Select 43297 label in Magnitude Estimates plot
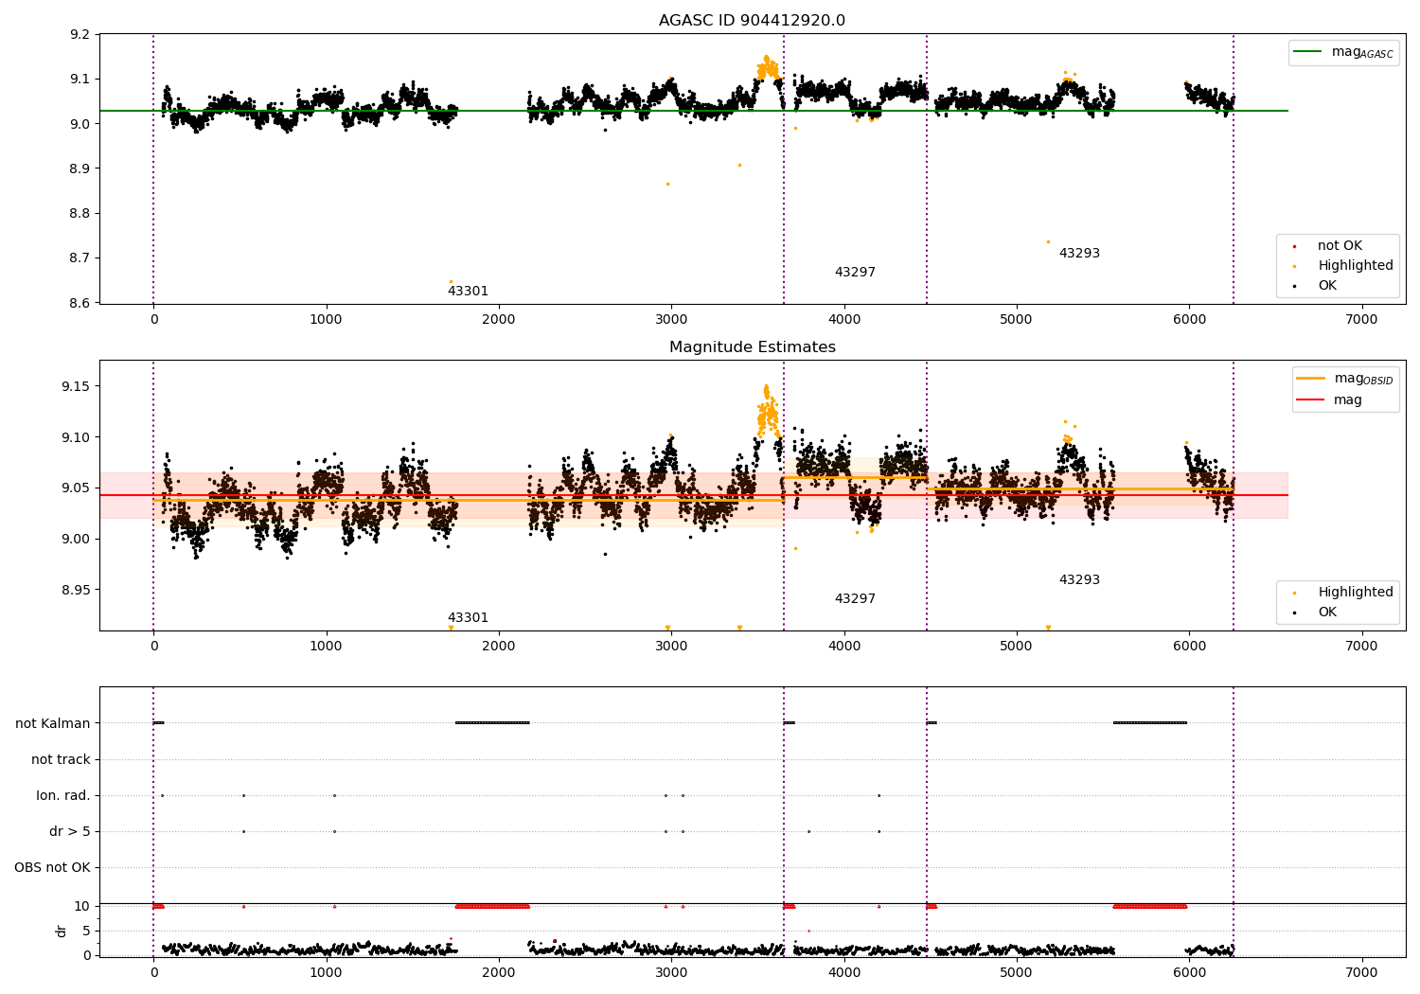The image size is (1420, 994). point(855,599)
